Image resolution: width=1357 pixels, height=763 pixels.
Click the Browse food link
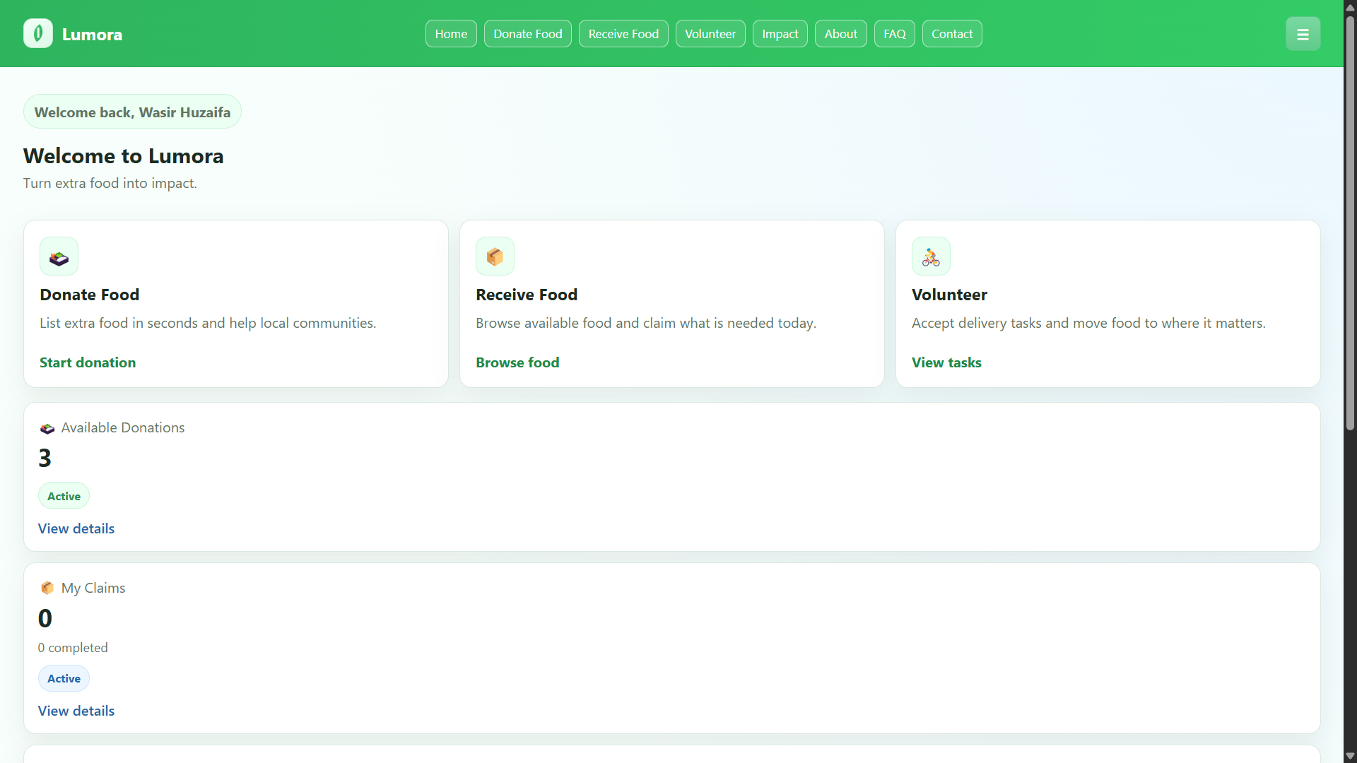click(517, 362)
